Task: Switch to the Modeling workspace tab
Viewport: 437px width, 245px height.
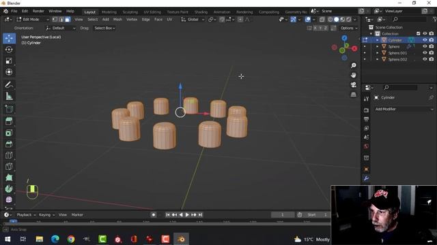Action: point(109,12)
